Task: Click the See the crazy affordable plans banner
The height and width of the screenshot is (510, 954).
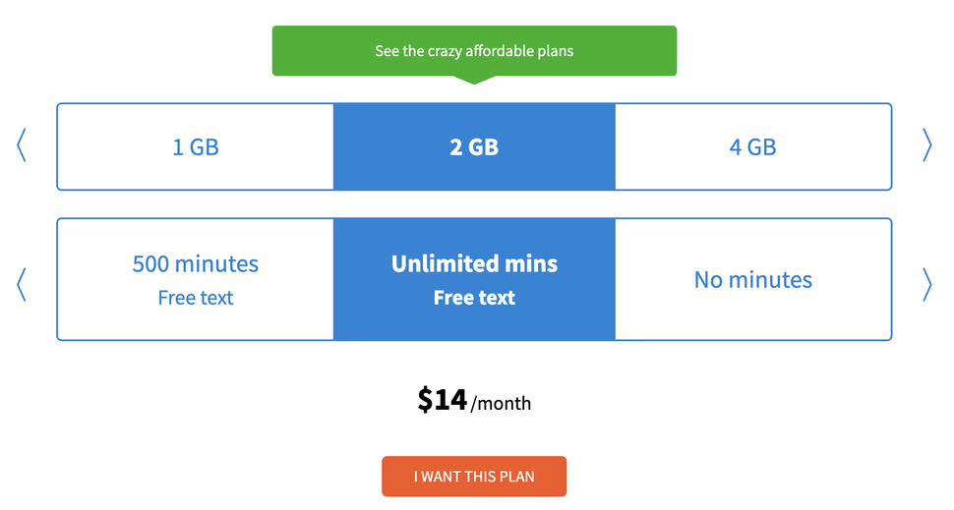Action: pos(474,51)
